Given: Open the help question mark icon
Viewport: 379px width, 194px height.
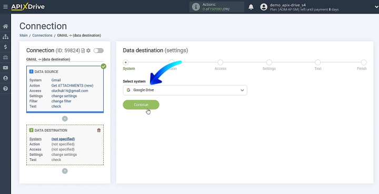Looking at the screenshot, I should pyautogui.click(x=5, y=89).
